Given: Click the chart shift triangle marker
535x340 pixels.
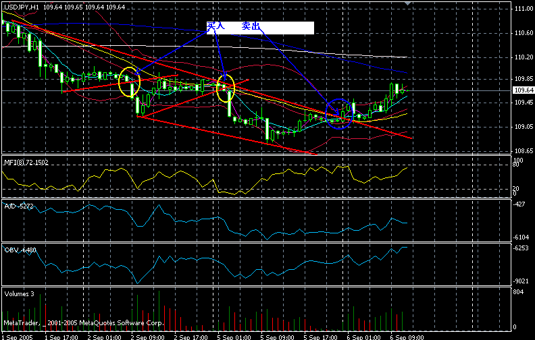Looking at the screenshot, I should tap(407, 3).
